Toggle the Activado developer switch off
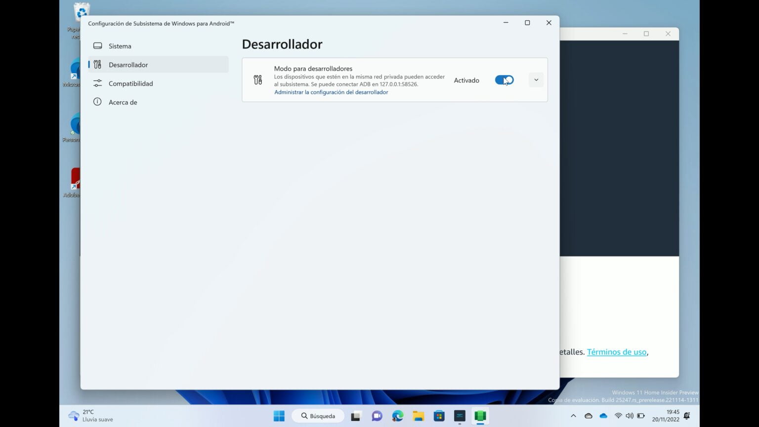Viewport: 759px width, 427px height. coord(505,80)
